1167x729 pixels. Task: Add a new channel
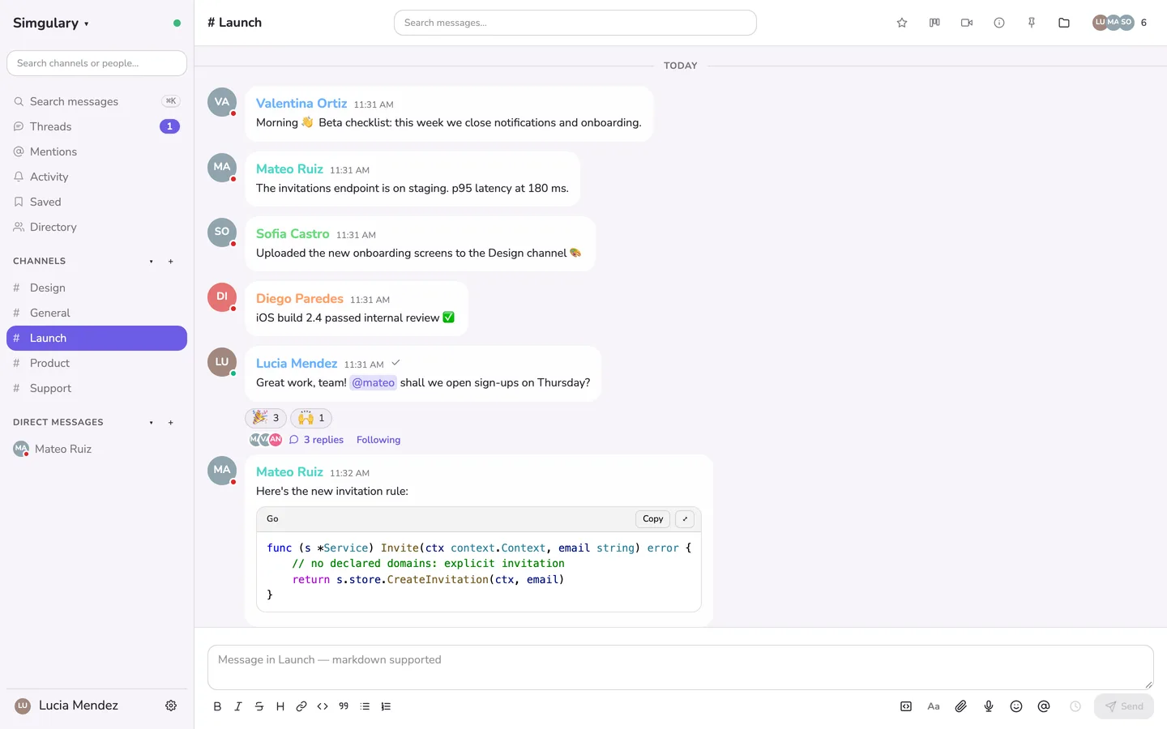click(171, 262)
